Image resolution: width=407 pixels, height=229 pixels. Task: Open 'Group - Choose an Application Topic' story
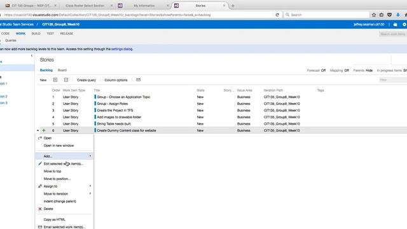(x=123, y=97)
